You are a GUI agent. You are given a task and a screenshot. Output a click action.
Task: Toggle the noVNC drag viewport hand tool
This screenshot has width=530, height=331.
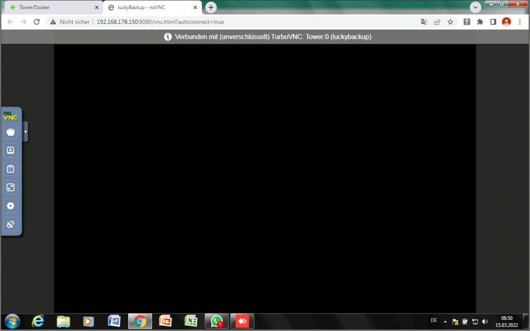[11, 132]
